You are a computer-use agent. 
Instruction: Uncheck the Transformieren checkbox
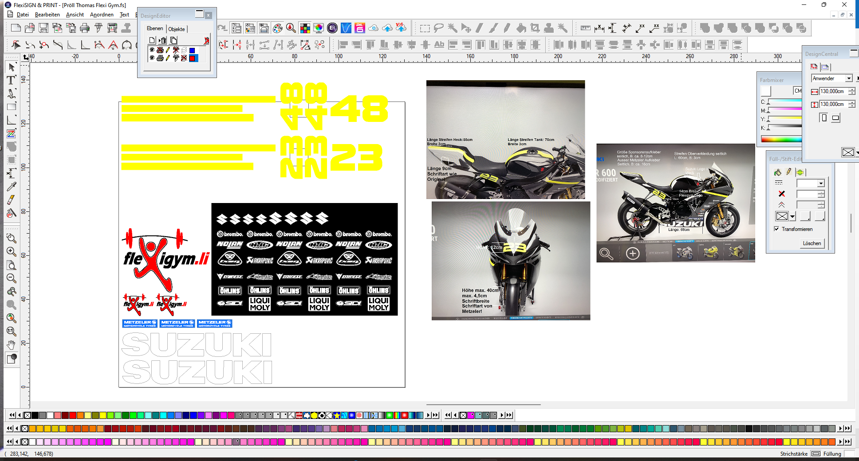[x=776, y=229]
